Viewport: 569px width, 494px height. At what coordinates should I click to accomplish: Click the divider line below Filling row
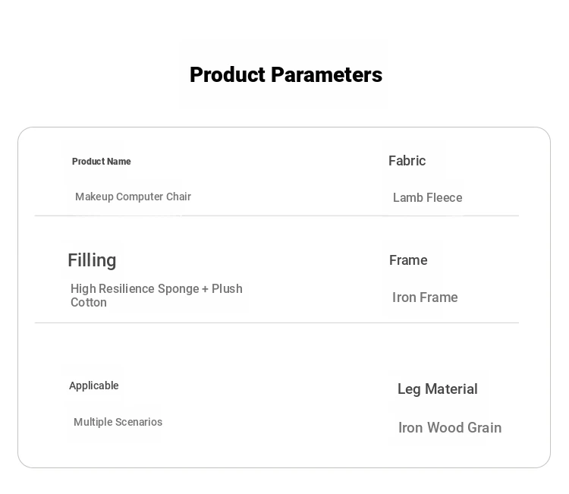click(277, 323)
